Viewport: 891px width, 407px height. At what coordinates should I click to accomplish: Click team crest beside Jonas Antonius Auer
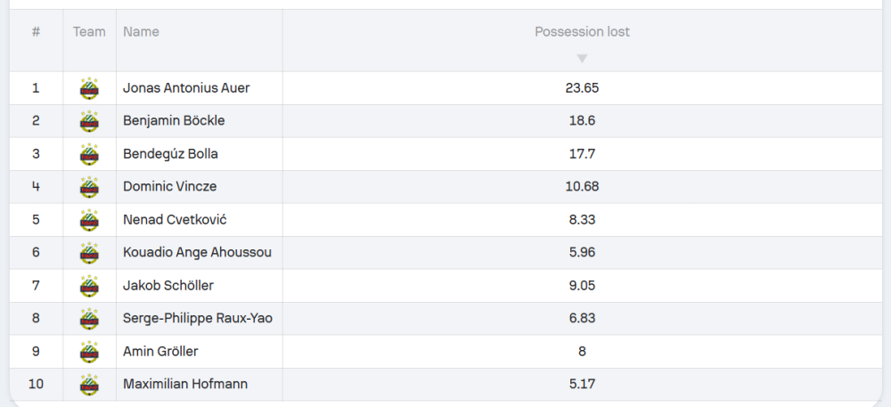pos(89,88)
